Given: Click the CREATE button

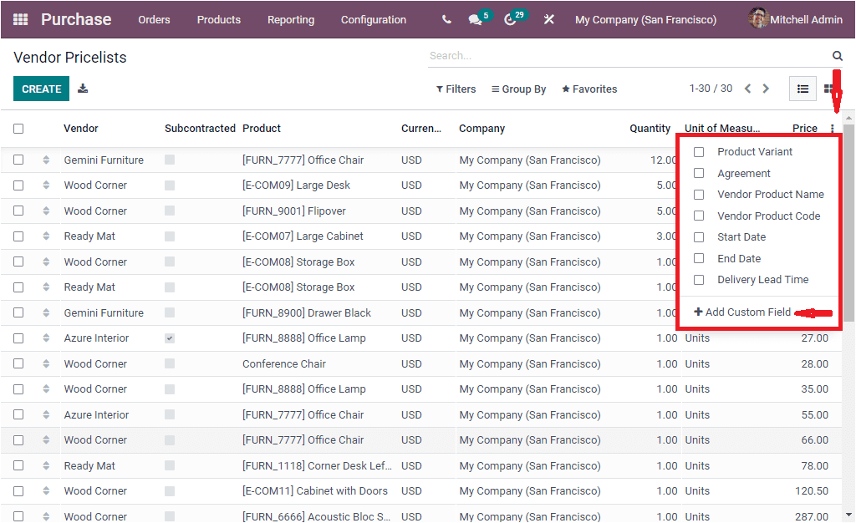Looking at the screenshot, I should pyautogui.click(x=41, y=88).
